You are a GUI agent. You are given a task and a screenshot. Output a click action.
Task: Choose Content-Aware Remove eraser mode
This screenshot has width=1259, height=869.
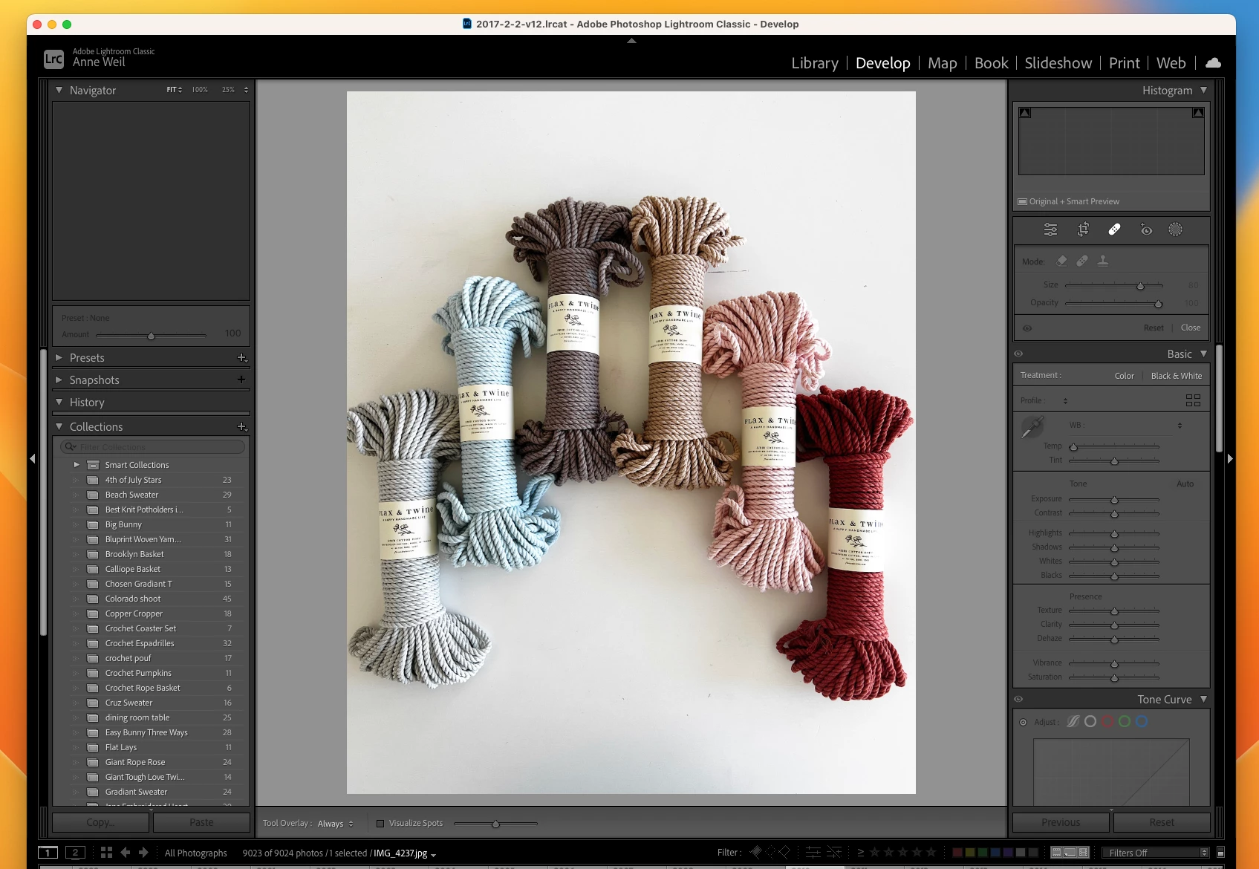tap(1061, 261)
